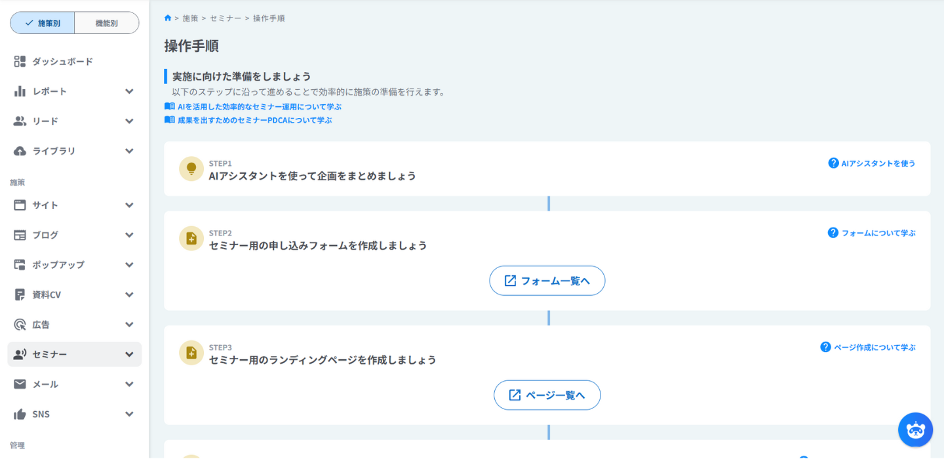Click STEP2 heading セミナー用の申し込みフォームを作成しましょう
Viewport: 944px width, 459px height.
[318, 245]
